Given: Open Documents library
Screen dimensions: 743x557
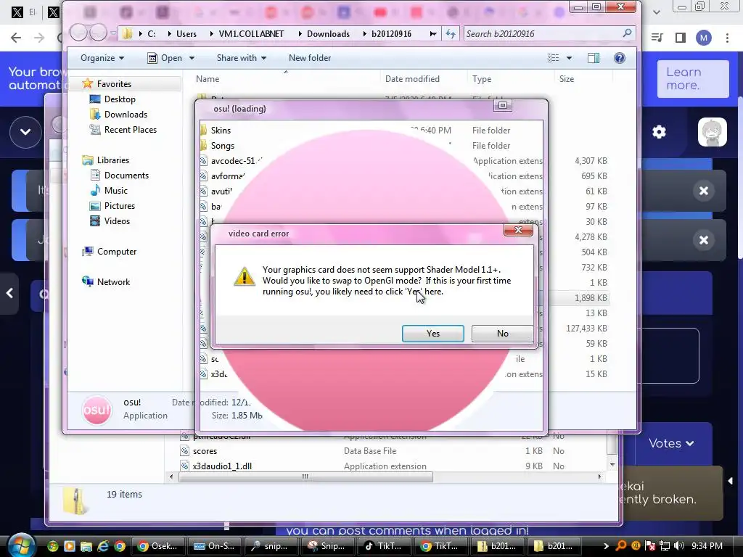Looking at the screenshot, I should [126, 176].
